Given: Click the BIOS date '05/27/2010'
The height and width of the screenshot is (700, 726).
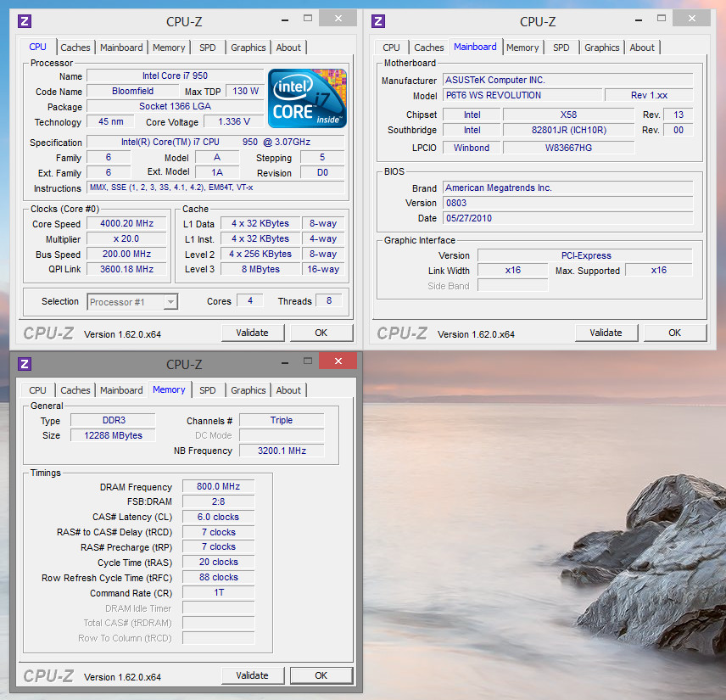Looking at the screenshot, I should [567, 218].
